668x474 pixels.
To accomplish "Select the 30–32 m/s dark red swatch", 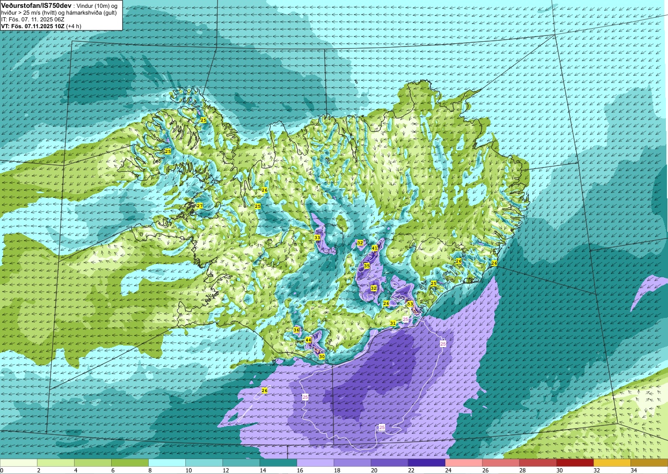I will point(575,463).
